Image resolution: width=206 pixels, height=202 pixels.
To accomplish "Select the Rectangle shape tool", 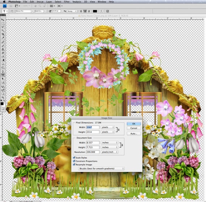I will click(x=3, y=83).
